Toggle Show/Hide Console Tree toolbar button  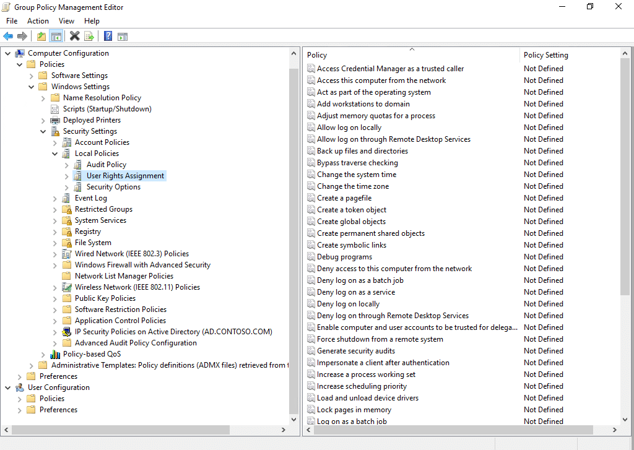coord(56,37)
